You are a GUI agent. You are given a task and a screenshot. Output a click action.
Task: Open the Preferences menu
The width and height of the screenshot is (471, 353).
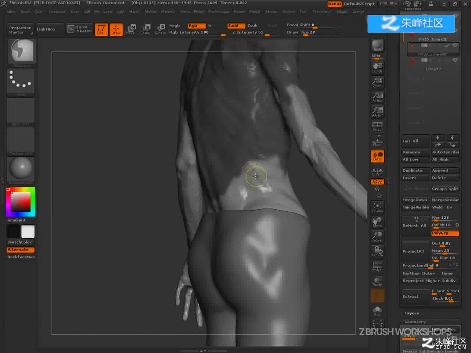(x=219, y=12)
